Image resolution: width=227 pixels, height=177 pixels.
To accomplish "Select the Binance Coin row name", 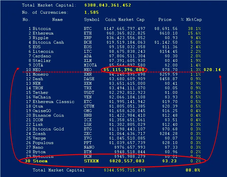I will click(48, 115).
